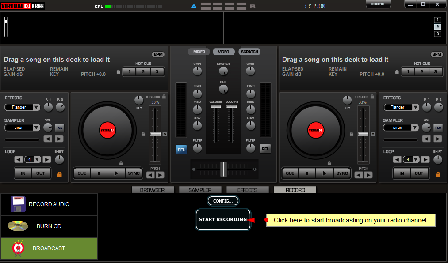Toggle the BPM button on the right deck
448x263 pixels.
(x=437, y=54)
